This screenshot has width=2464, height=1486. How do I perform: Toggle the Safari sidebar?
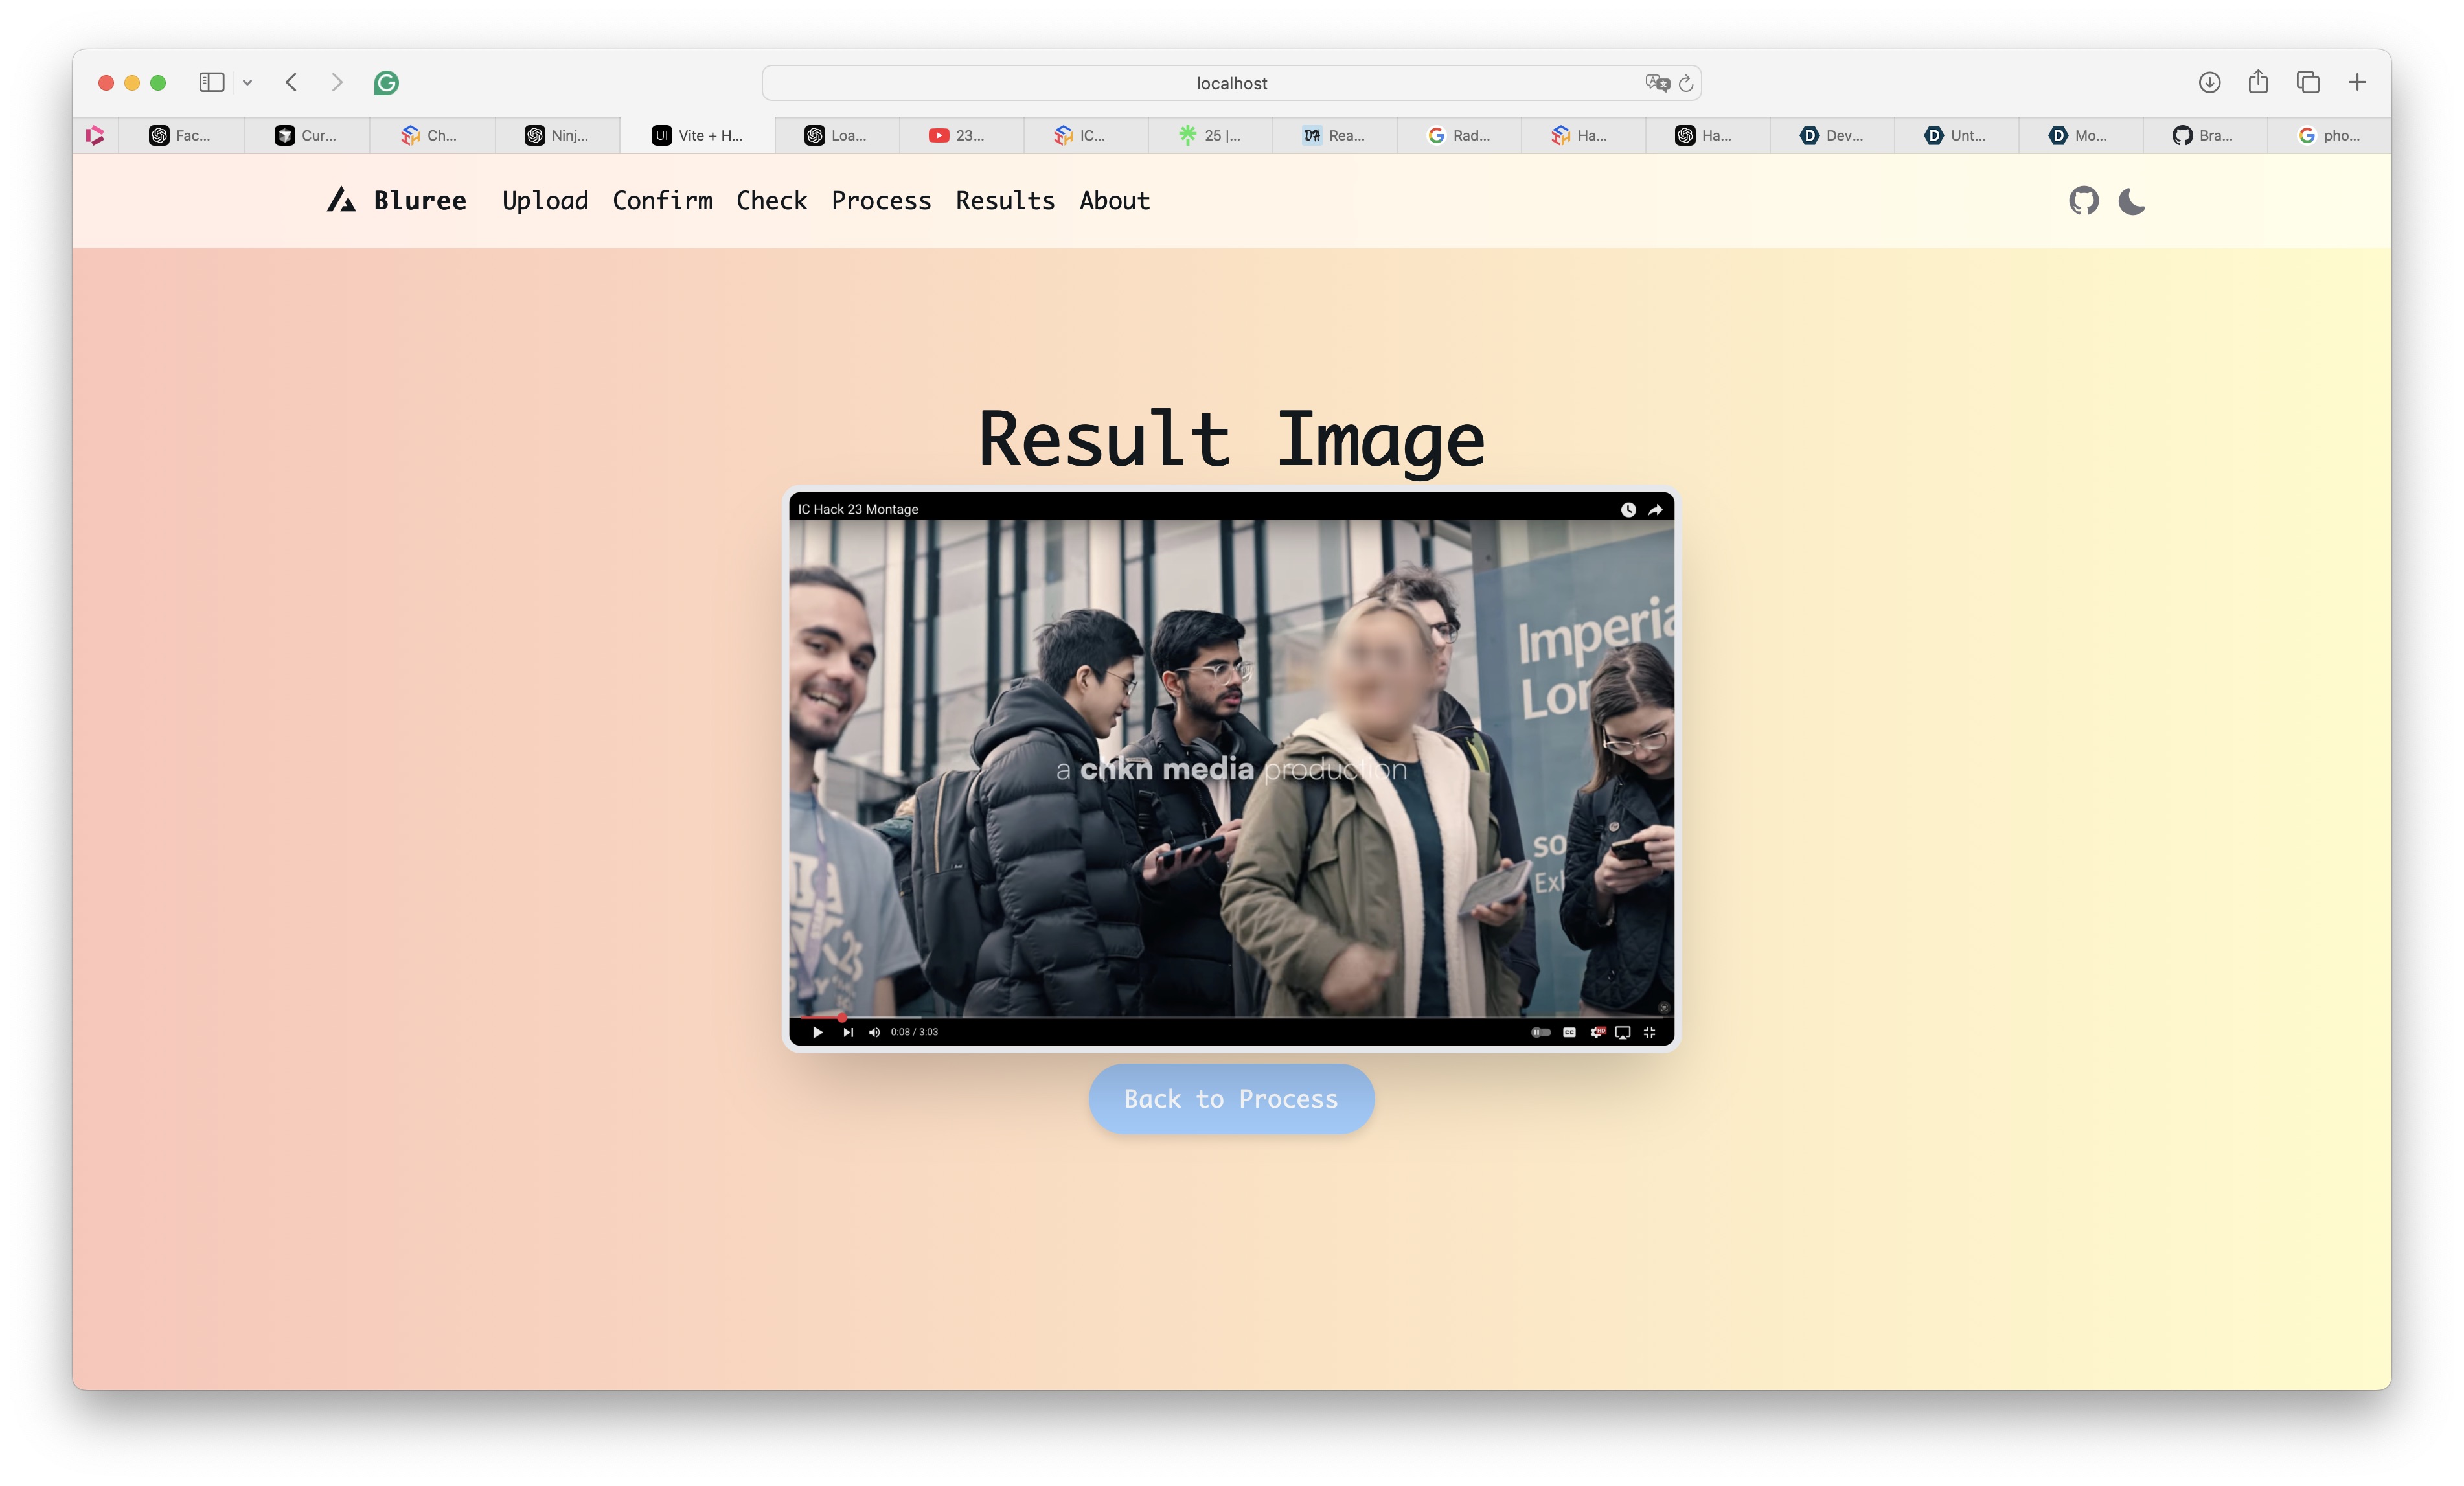pos(211,83)
